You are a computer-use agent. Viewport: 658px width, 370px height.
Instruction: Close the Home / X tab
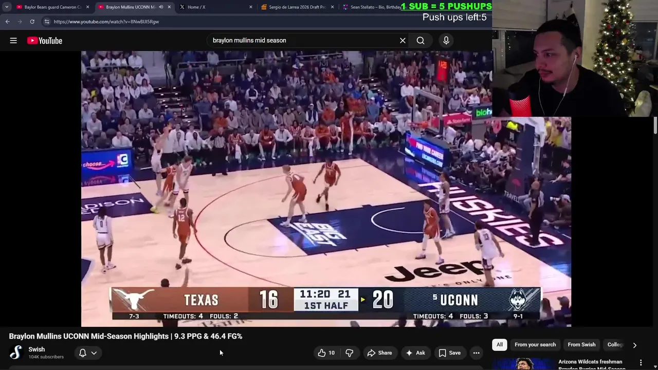(x=251, y=7)
